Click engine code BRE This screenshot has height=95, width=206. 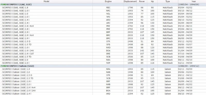[x=108, y=54]
